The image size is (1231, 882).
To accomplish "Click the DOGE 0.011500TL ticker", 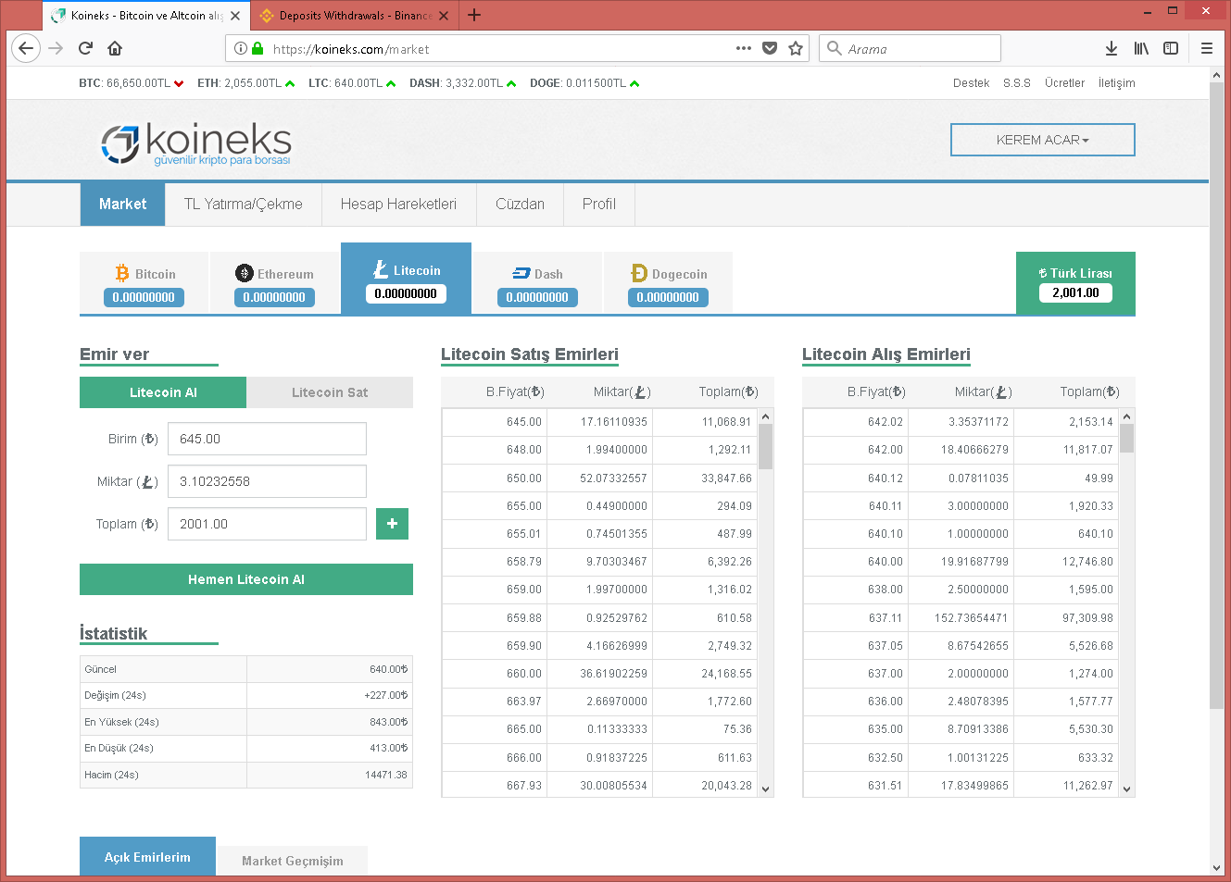I will click(584, 83).
